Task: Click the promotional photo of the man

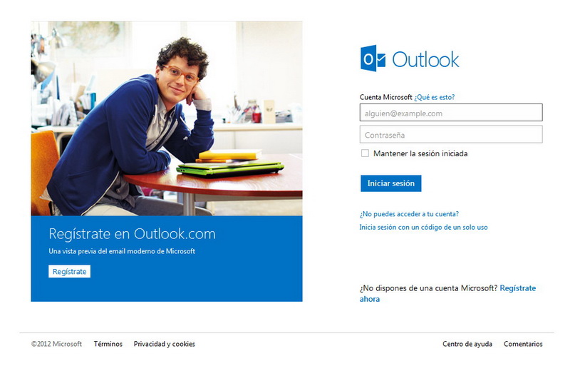Action: (x=167, y=118)
